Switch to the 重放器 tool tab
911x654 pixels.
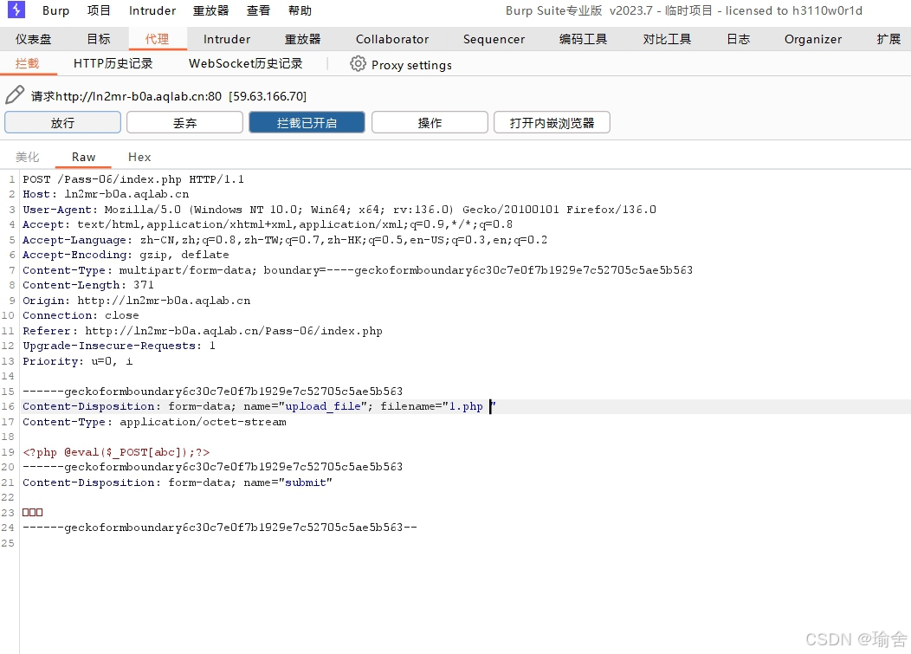303,39
